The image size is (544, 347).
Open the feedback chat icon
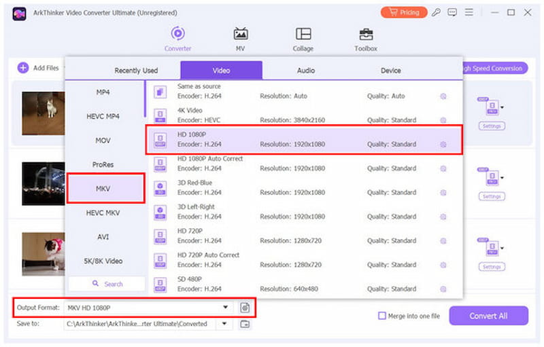452,12
